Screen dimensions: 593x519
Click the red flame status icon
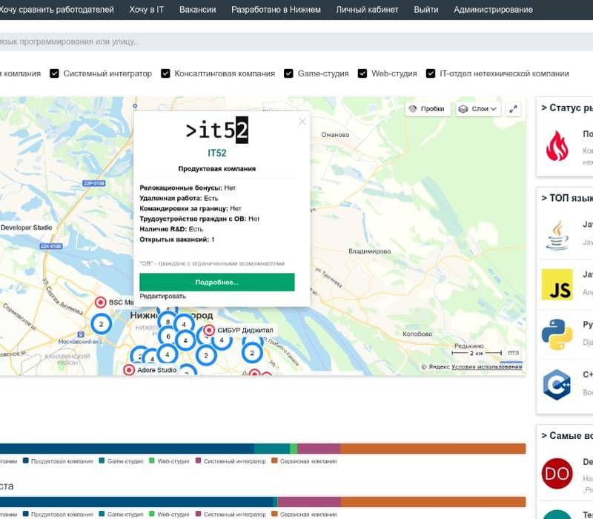[x=557, y=145]
